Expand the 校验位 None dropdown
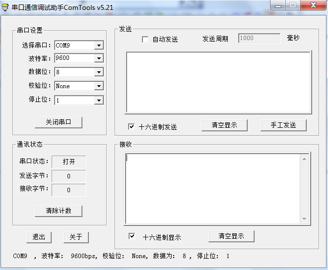The image size is (328, 270). tap(99, 86)
